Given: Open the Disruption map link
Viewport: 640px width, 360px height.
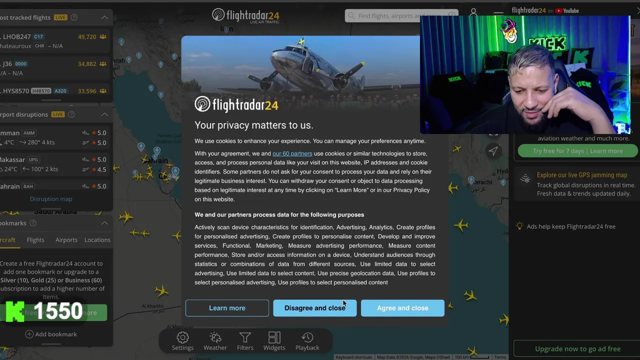Looking at the screenshot, I should coord(51,199).
